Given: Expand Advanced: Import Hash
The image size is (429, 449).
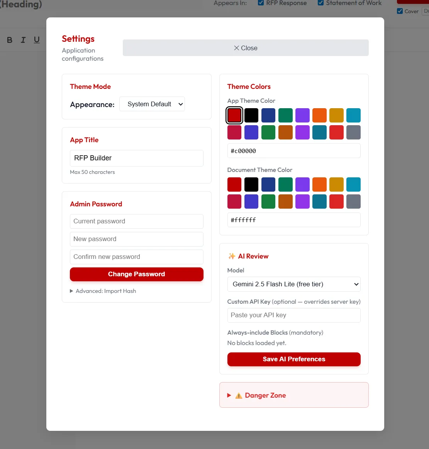Looking at the screenshot, I should coord(103,291).
